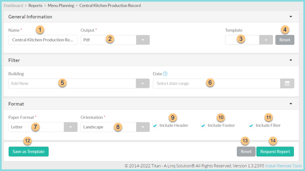Uncheck the Include Footer checkbox
Screen dimensions: 305x171
pos(203,126)
